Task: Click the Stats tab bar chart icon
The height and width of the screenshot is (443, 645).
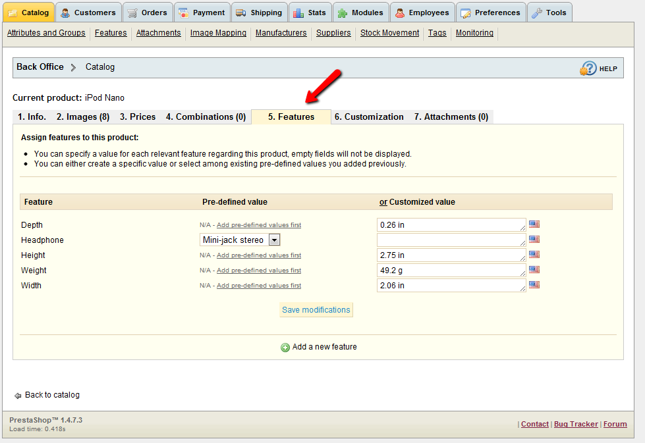Action: 298,13
